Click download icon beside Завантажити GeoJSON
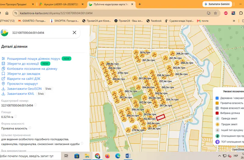The height and width of the screenshot is (160, 244). coord(3,89)
